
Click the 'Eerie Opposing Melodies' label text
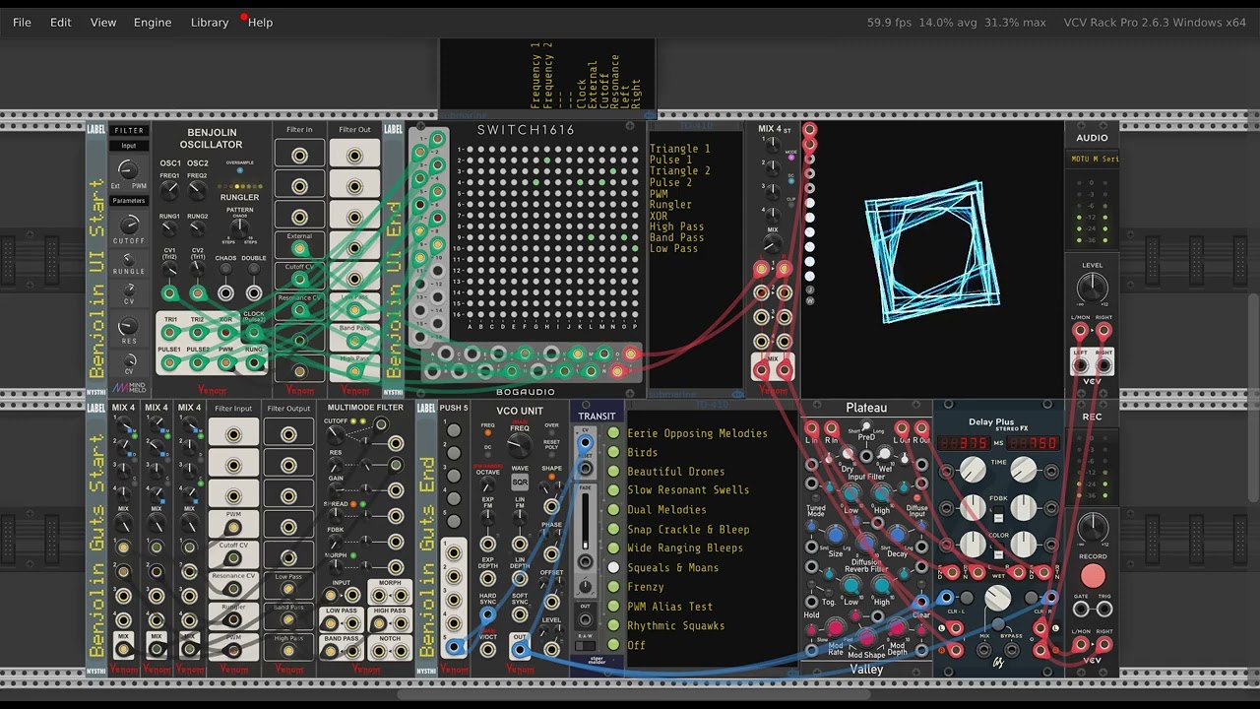click(697, 433)
